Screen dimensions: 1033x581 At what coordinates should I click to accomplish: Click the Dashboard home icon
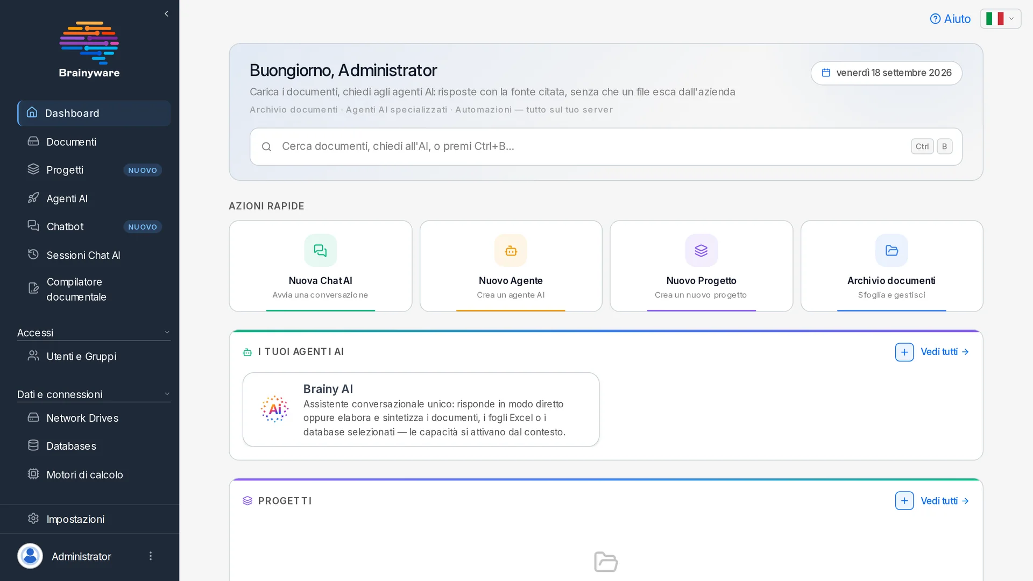32,112
